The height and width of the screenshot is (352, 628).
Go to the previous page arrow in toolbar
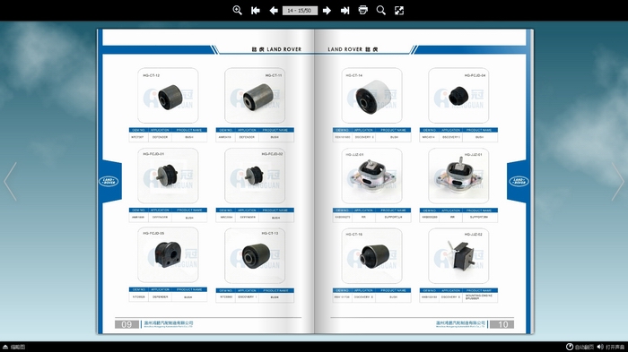(274, 11)
